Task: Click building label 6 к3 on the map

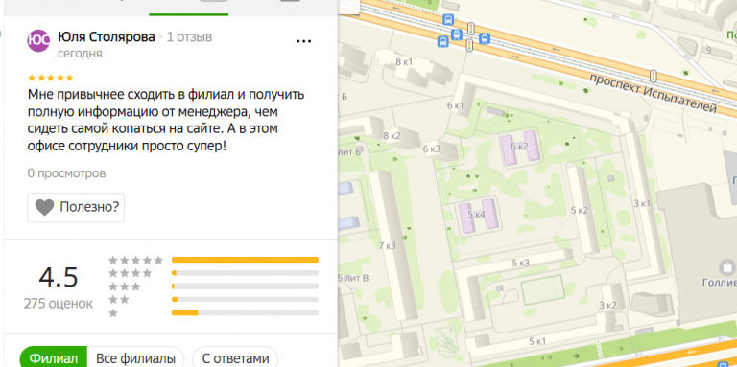Action: point(432,149)
